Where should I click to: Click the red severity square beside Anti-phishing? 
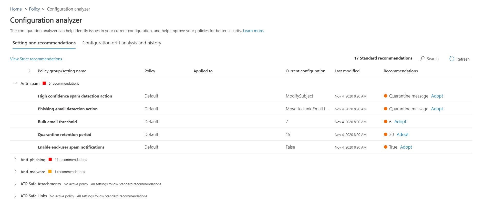(50, 159)
